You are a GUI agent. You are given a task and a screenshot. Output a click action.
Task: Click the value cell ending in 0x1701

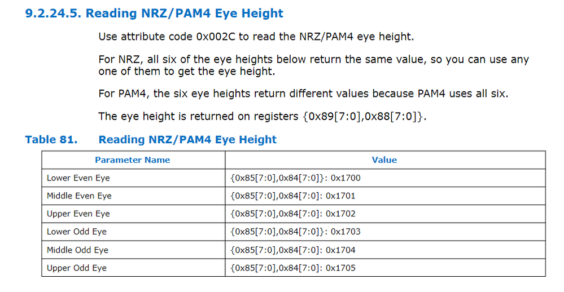click(x=293, y=196)
